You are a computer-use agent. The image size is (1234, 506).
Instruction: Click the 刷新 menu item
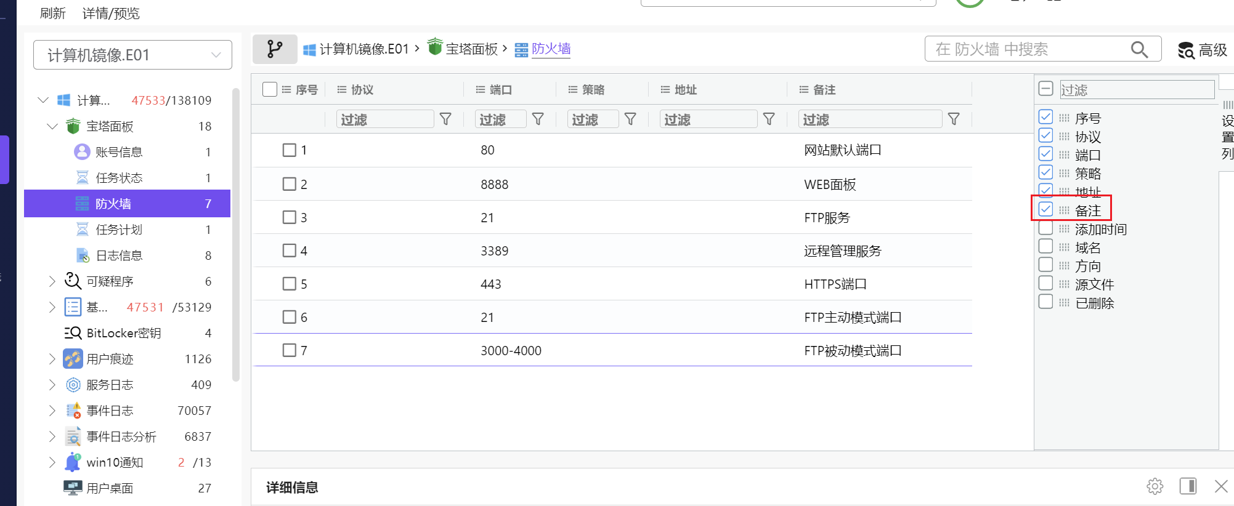[x=52, y=13]
